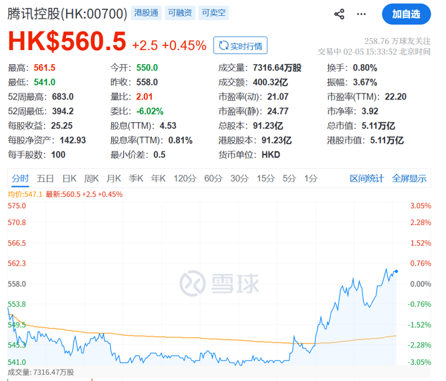Switch to the 五日 chart tab
Viewport: 446px width, 381px height.
coord(45,178)
